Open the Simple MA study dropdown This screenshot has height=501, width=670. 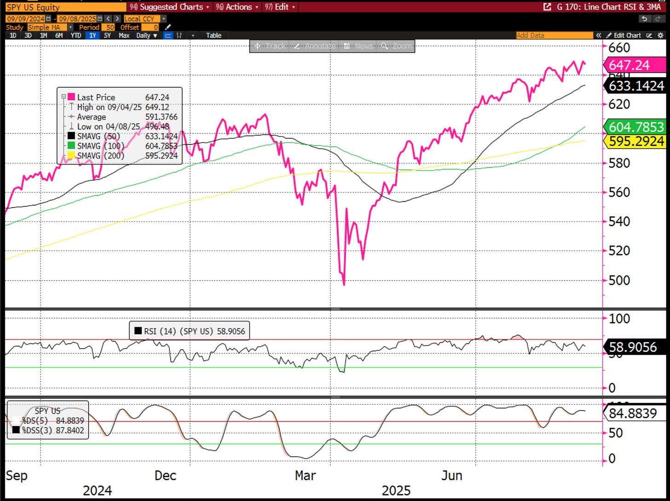point(71,27)
